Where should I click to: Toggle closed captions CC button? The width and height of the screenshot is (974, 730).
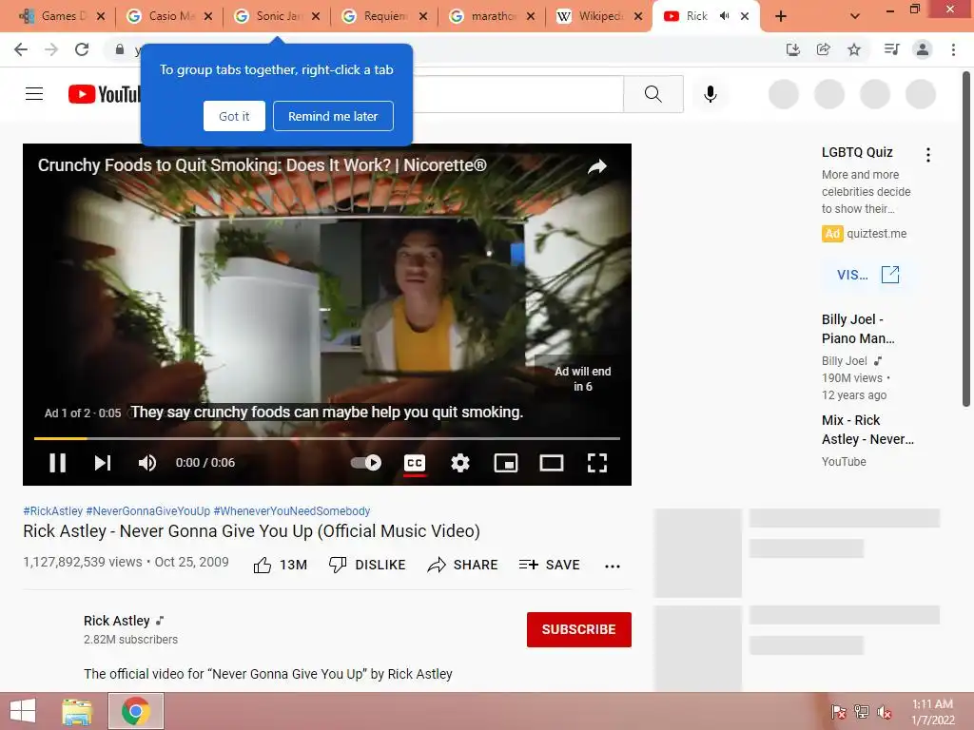tap(415, 463)
